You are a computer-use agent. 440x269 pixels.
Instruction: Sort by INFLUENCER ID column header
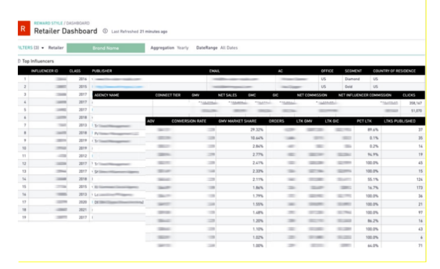pos(44,71)
